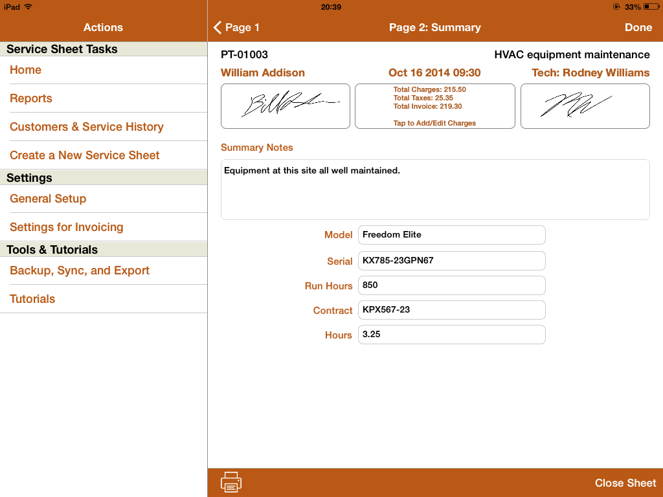Edit the Model field

(x=451, y=235)
